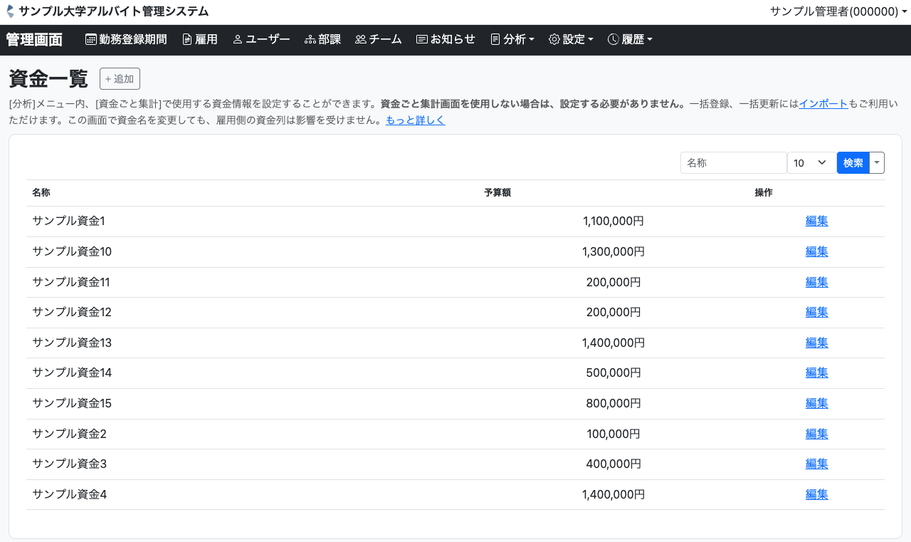The image size is (911, 542).
Task: Edit サンプル資金13 via its 編集 link
Action: 816,343
